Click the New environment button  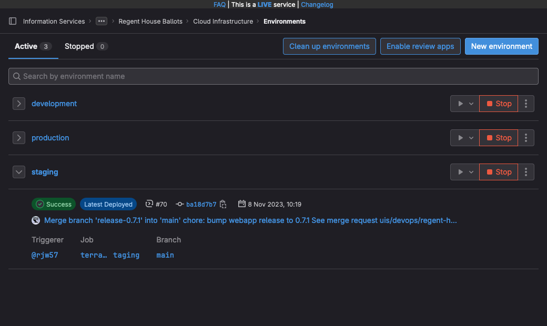click(501, 46)
